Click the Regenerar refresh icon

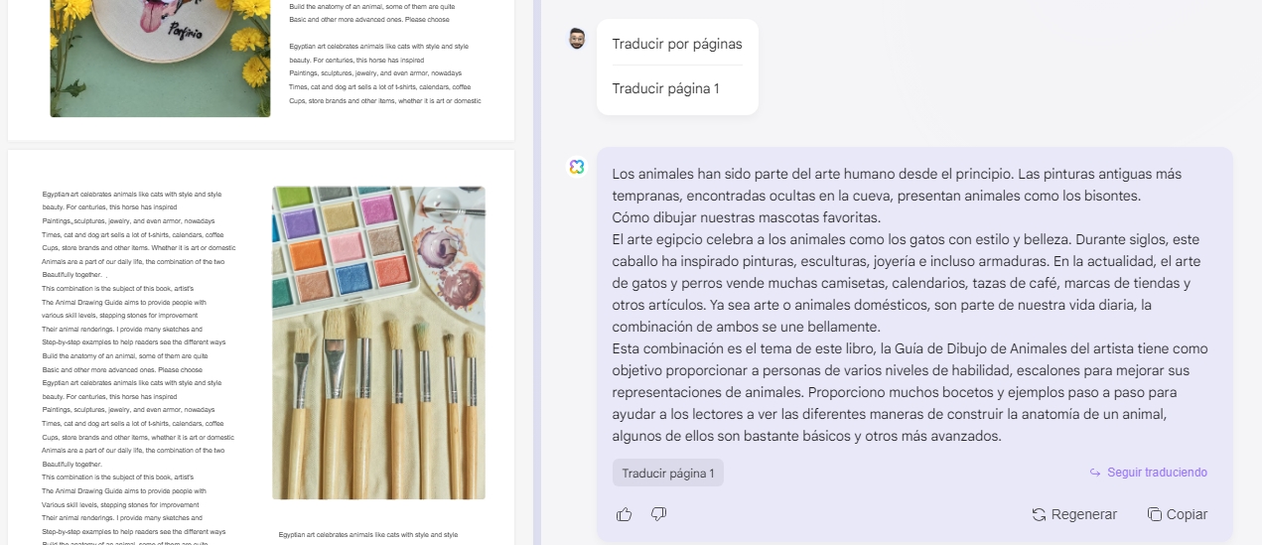(x=1039, y=514)
